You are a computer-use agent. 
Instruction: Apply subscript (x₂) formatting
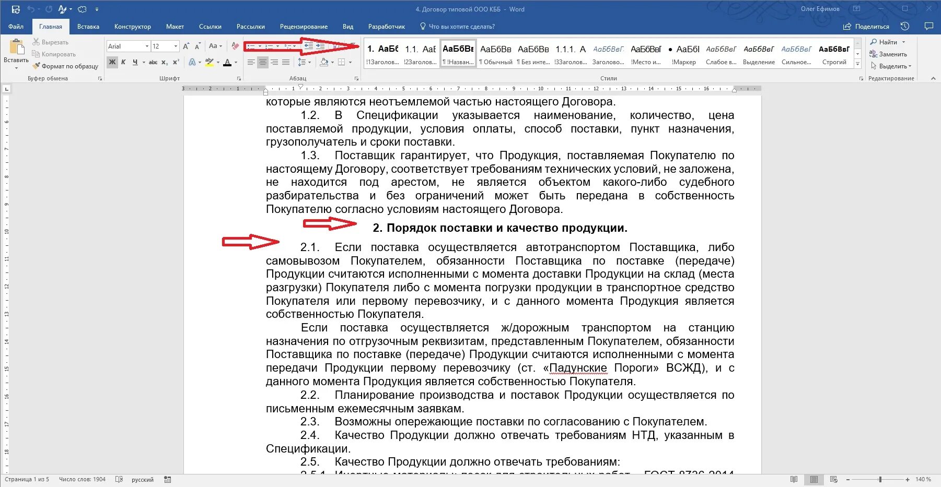[165, 62]
